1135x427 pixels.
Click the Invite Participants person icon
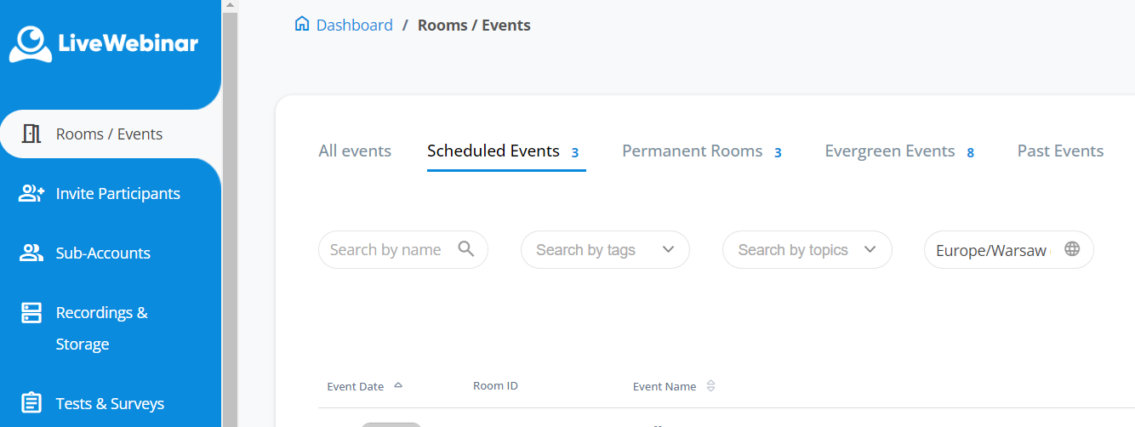[x=31, y=193]
